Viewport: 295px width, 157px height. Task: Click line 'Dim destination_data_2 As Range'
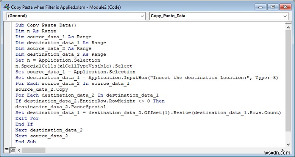(x=61, y=54)
